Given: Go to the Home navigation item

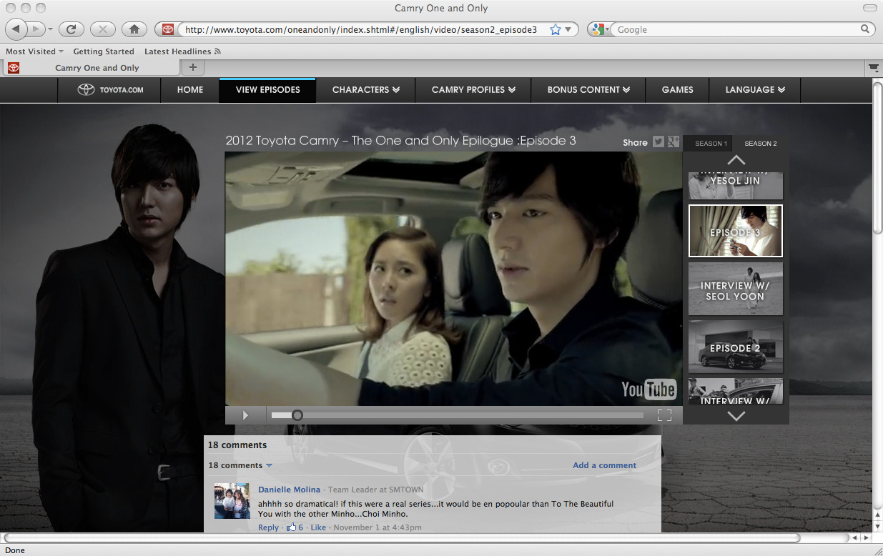Looking at the screenshot, I should (190, 90).
